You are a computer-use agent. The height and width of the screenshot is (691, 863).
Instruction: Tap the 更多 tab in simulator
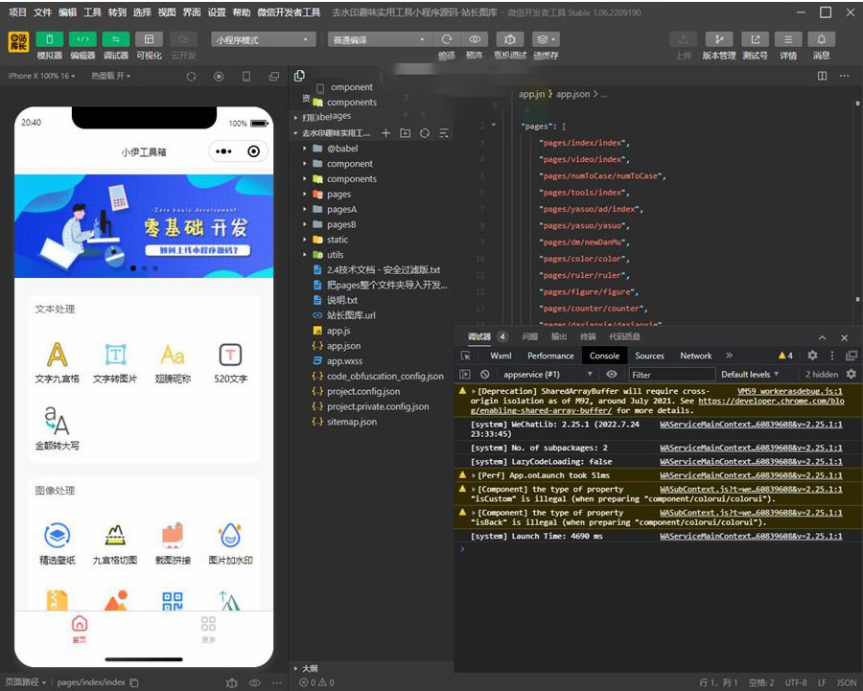coord(208,630)
